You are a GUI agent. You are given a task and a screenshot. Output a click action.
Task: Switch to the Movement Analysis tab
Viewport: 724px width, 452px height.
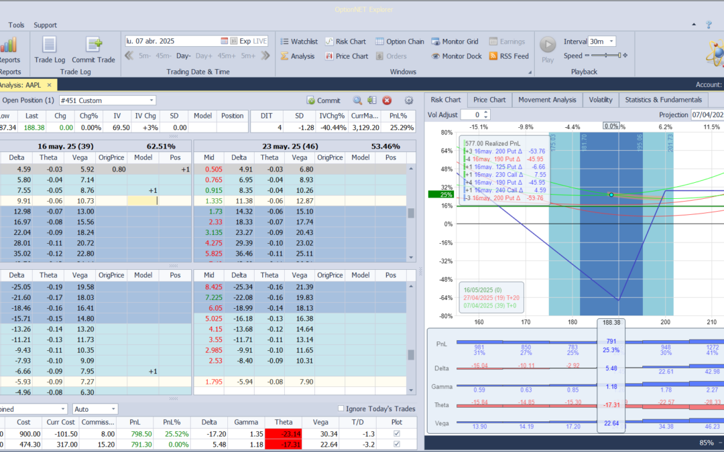click(547, 100)
